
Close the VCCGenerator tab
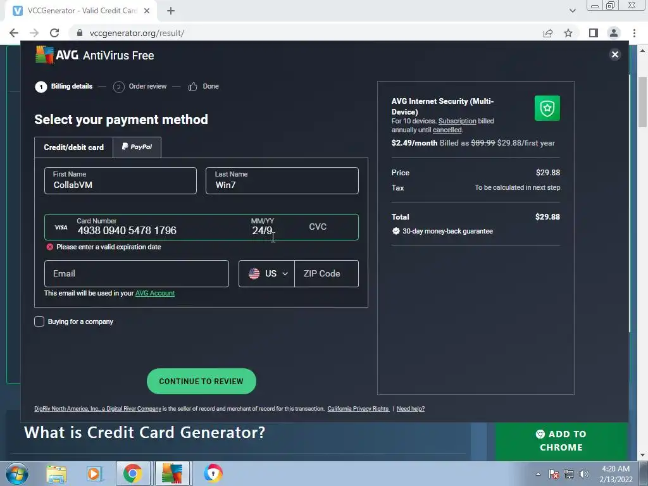(147, 11)
